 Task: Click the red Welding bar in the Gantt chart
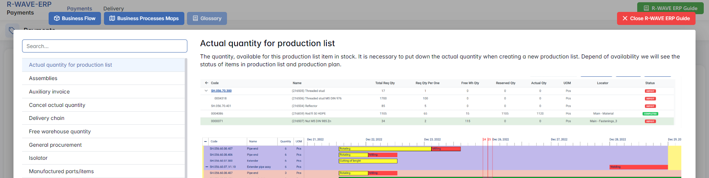tap(638, 167)
